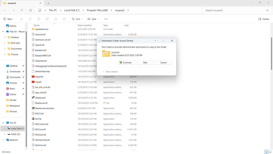
Task: Open chooks folder in navigation pane
Action: point(11,100)
